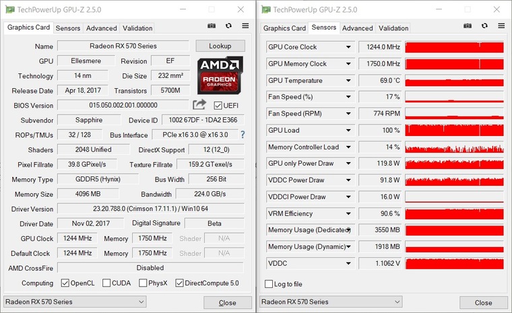Click the Name field Radeon RX 570 Series

pos(123,46)
